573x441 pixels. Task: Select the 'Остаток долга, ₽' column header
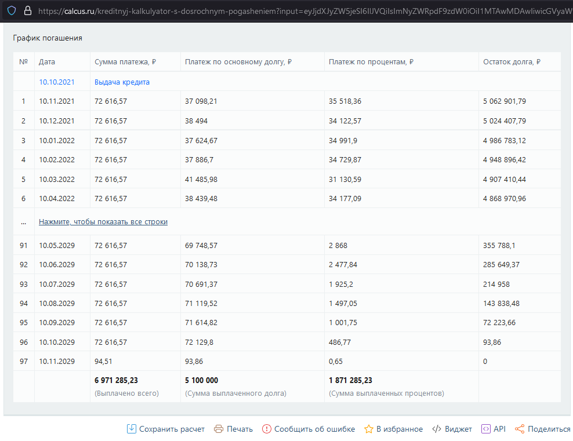(512, 61)
